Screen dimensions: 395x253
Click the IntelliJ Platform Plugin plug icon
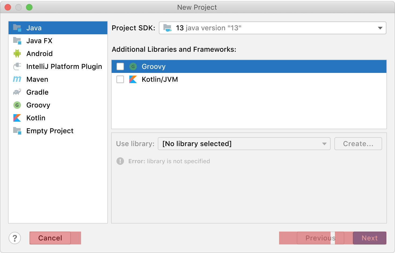pyautogui.click(x=17, y=66)
